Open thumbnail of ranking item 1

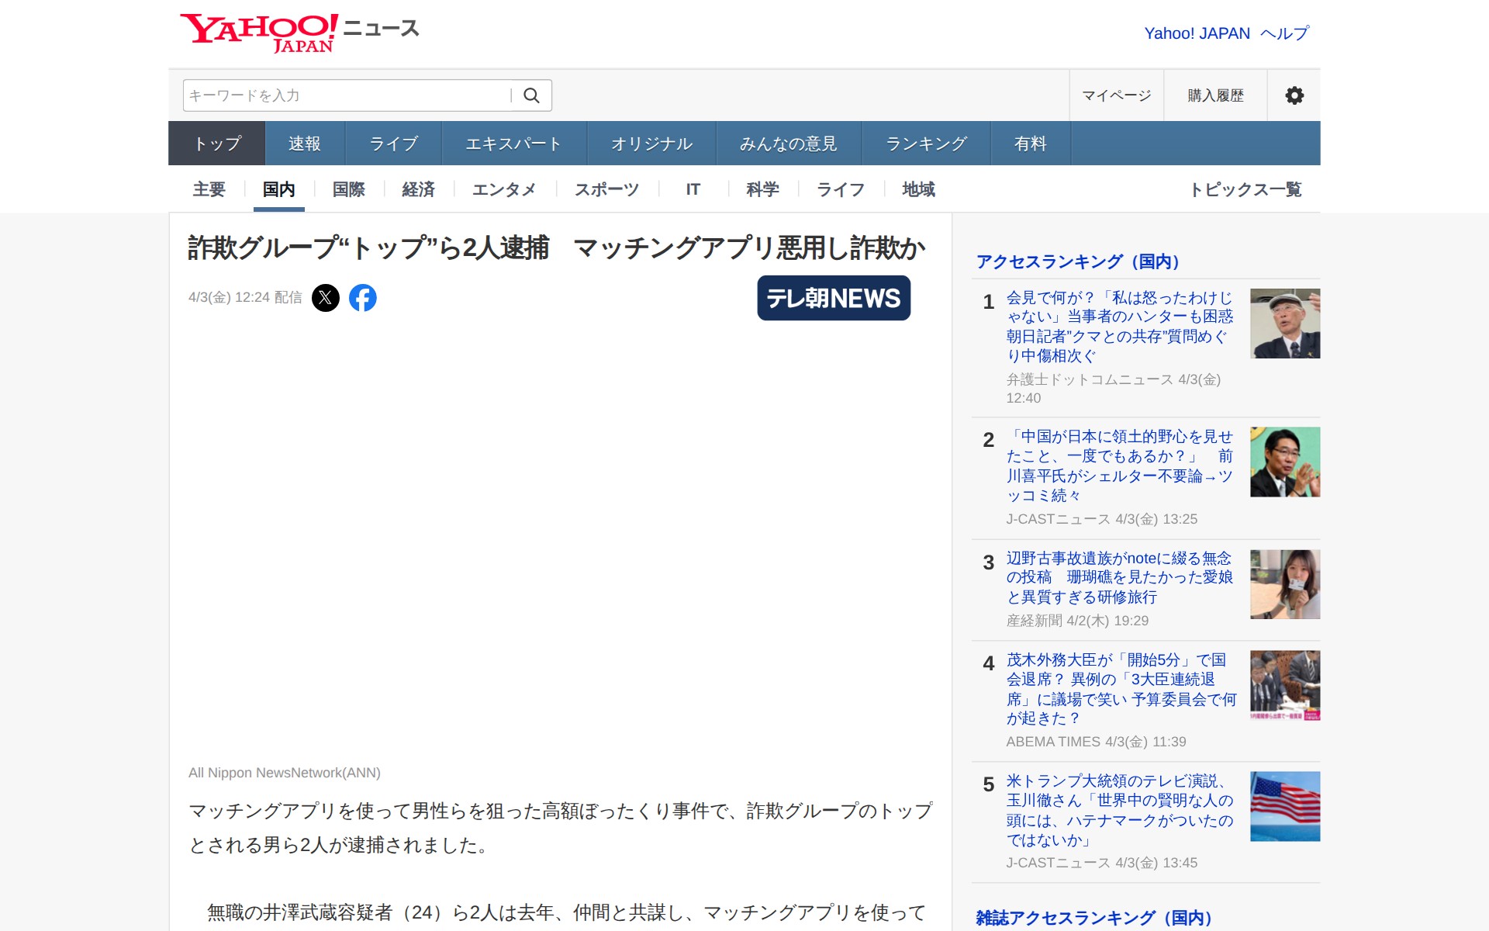click(1284, 324)
